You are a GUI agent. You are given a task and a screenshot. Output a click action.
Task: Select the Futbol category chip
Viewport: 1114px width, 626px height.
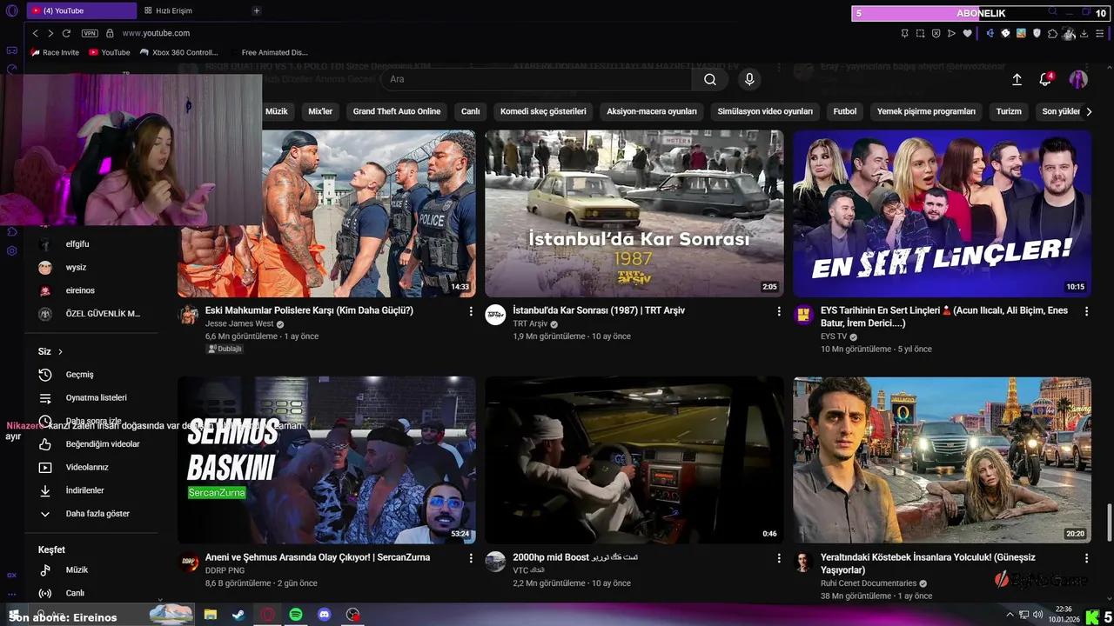[x=845, y=111]
